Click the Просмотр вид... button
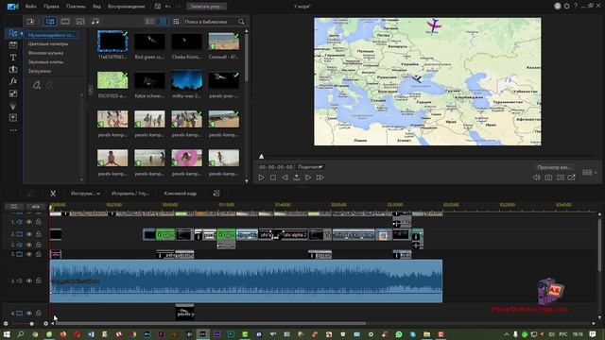 pos(554,167)
